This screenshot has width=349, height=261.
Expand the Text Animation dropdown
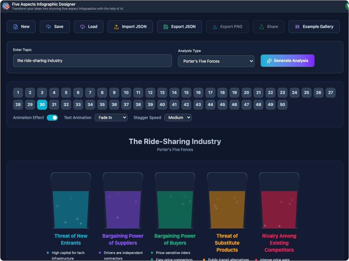click(111, 118)
